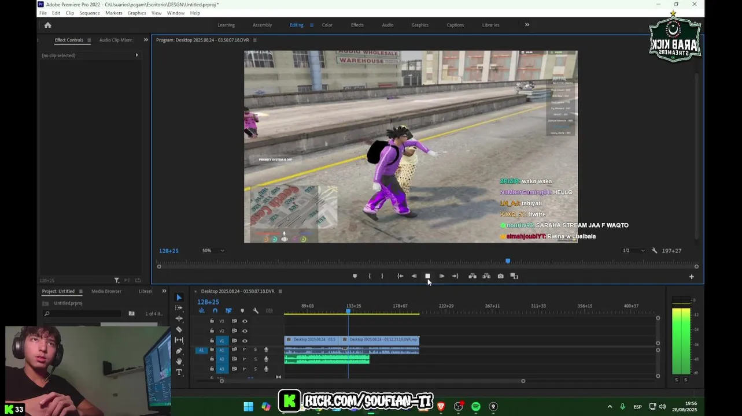Toggle V3 track output eye
This screenshot has width=742, height=416.
(x=245, y=321)
